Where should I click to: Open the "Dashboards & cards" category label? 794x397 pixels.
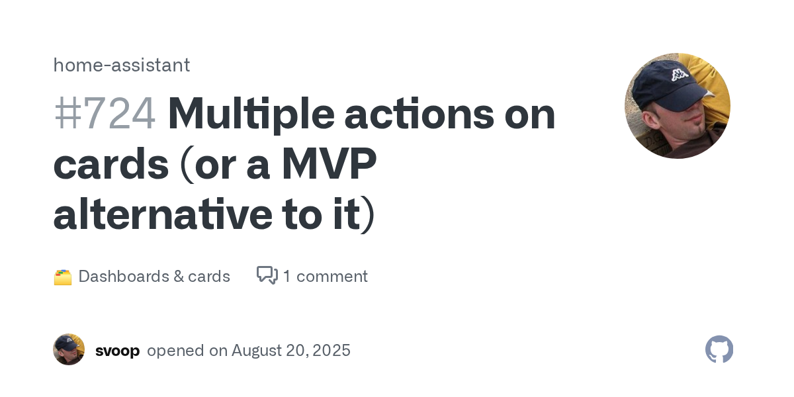[154, 277]
